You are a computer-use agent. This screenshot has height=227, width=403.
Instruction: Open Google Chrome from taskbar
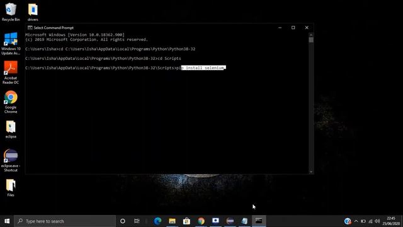click(201, 221)
